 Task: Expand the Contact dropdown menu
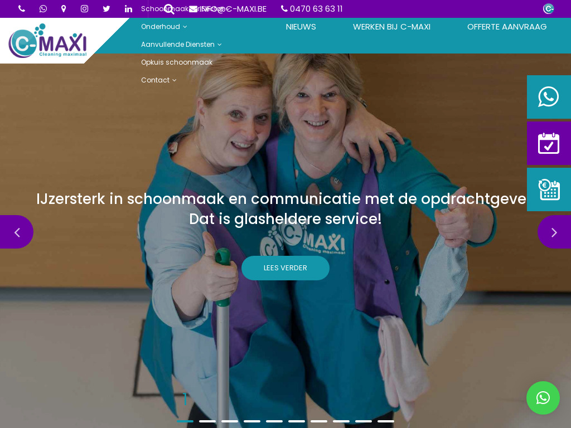point(159,80)
